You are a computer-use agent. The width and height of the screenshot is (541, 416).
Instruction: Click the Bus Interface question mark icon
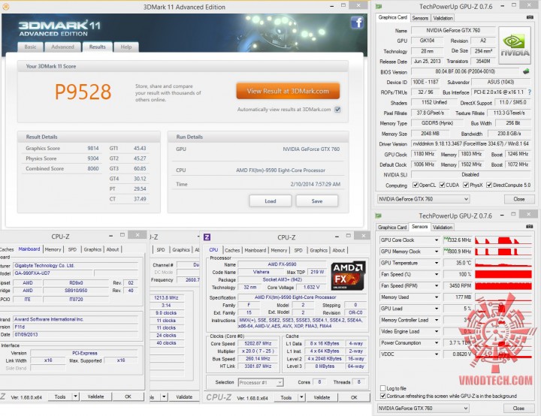tap(530, 92)
